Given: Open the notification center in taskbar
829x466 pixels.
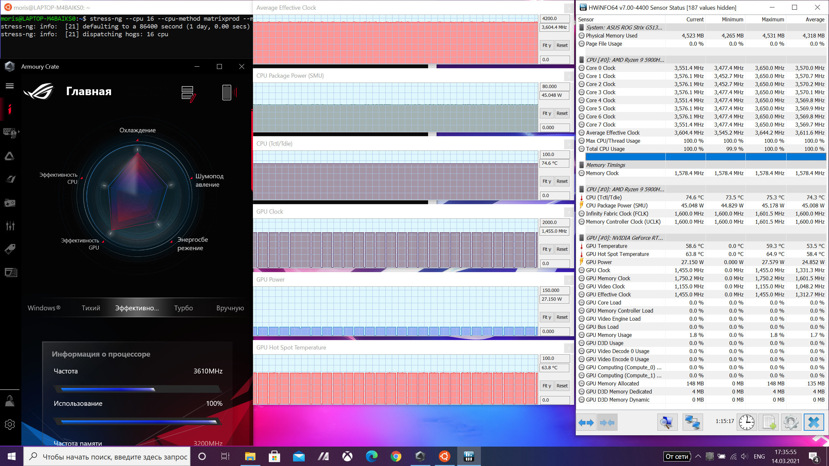Looking at the screenshot, I should 814,457.
